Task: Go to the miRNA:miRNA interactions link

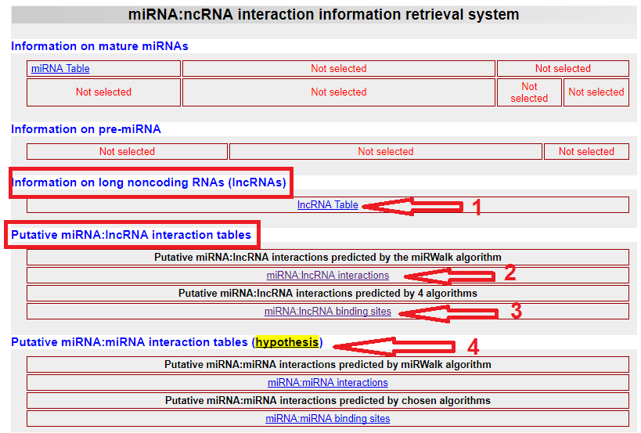Action: 327,383
